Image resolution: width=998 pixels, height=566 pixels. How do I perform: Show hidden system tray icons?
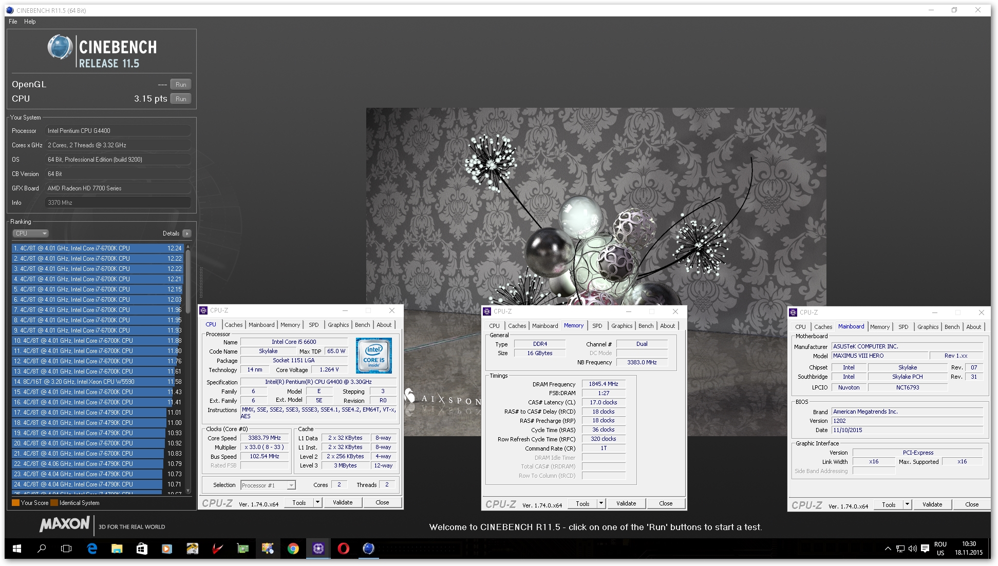pos(888,549)
